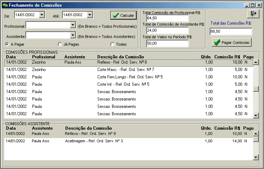
Task: Open the Até date dropdown
Action: click(x=90, y=15)
